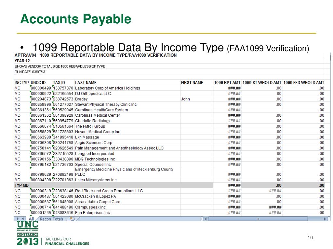333x249 pixels.
Task: Select the TAX ID header cell
Action: pos(63,83)
